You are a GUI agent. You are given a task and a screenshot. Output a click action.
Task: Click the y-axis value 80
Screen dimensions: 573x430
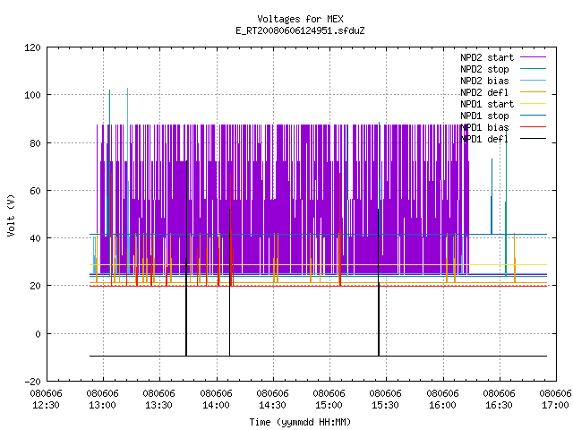pyautogui.click(x=35, y=143)
